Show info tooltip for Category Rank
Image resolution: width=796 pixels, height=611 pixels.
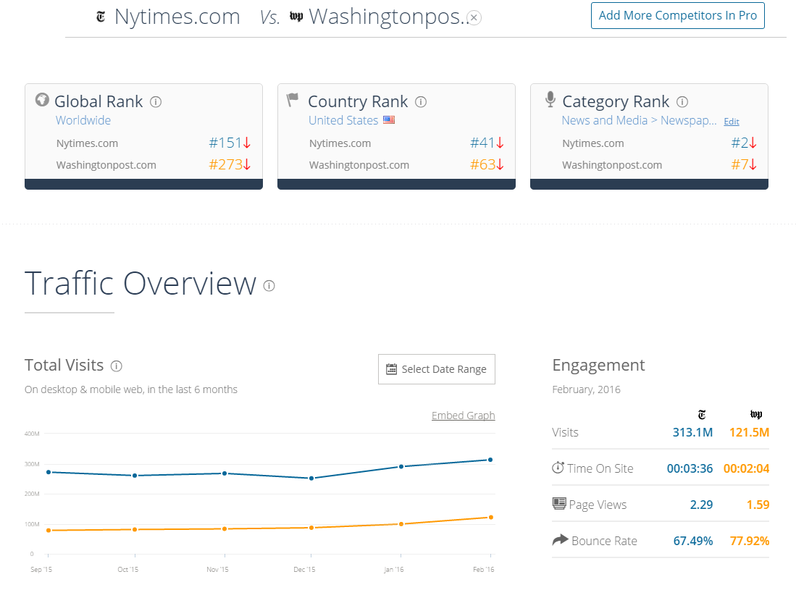click(682, 102)
